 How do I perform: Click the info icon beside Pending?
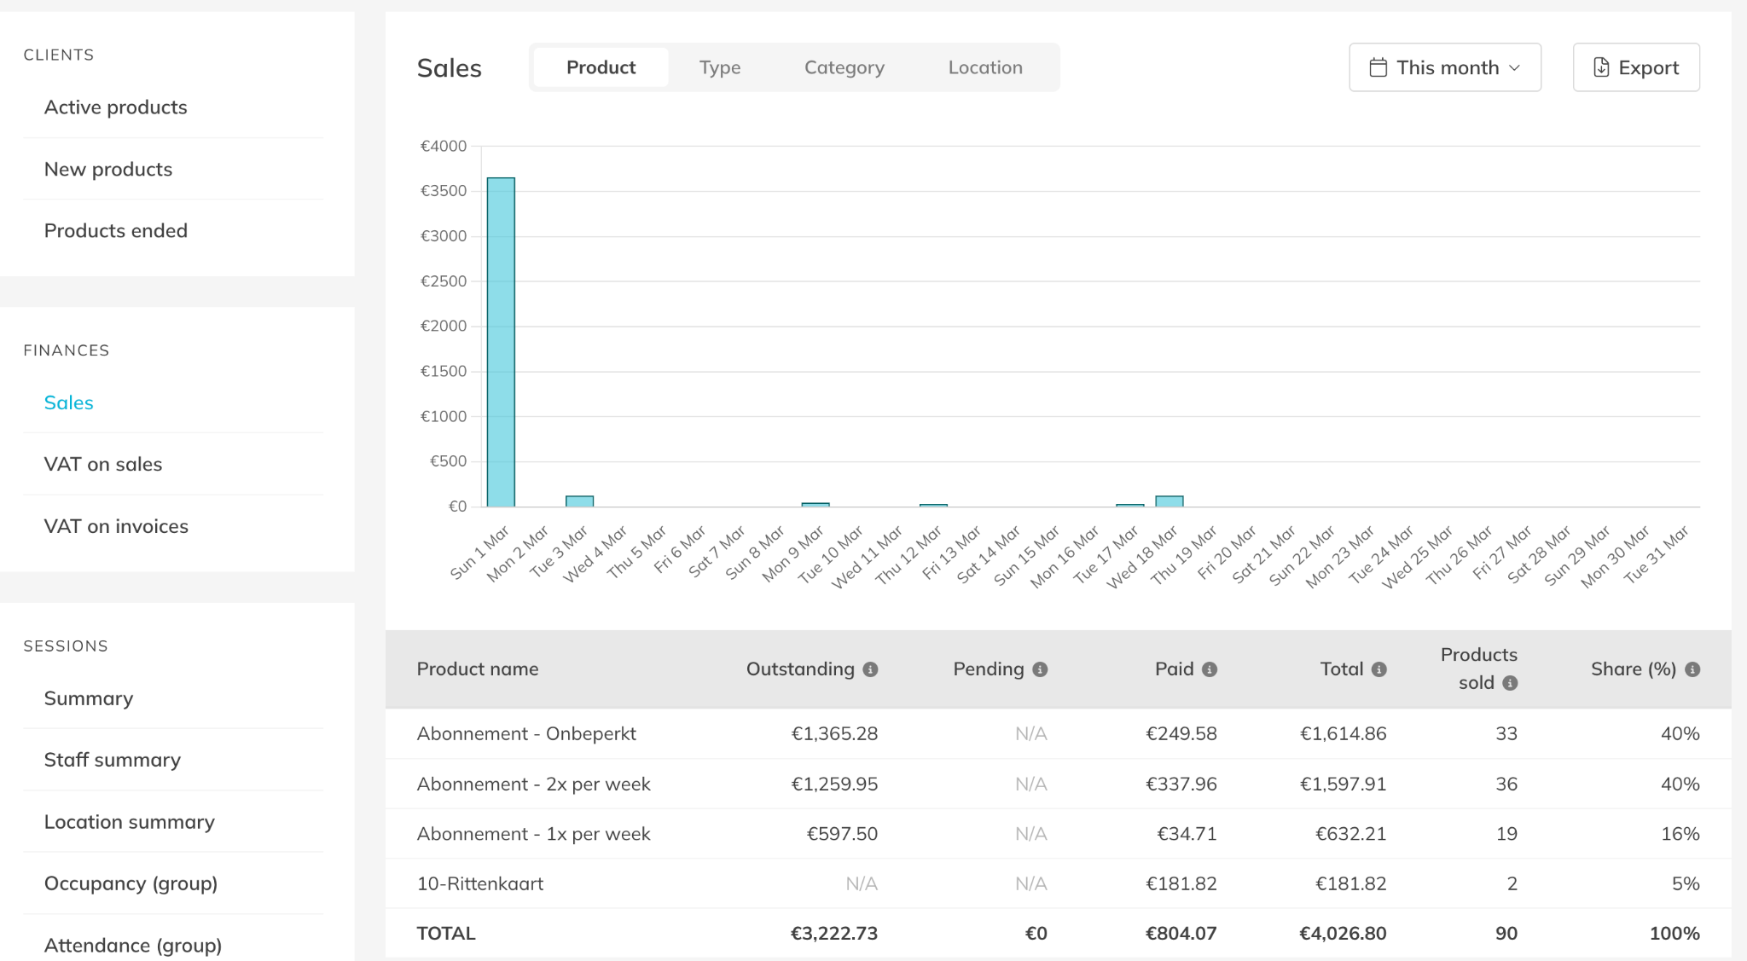[1040, 669]
